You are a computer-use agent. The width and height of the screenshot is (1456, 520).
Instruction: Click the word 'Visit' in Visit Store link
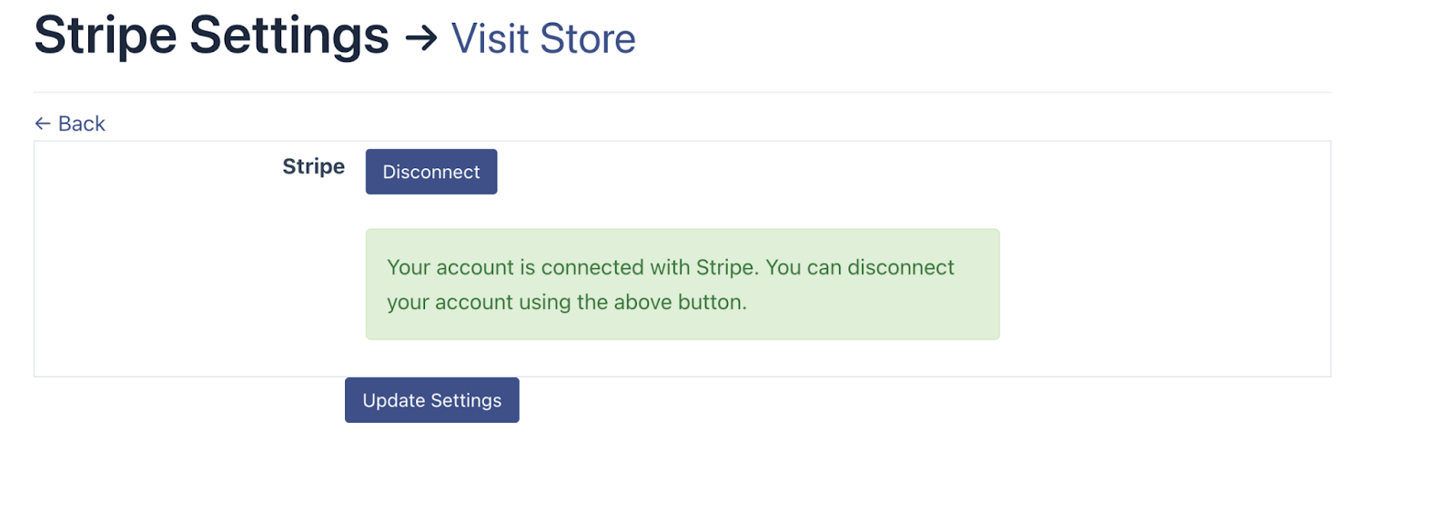click(x=490, y=39)
